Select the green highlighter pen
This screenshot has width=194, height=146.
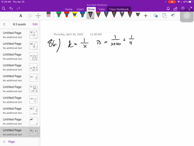click(59, 15)
